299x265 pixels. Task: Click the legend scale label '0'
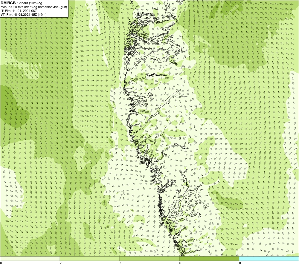[x=1, y=263]
